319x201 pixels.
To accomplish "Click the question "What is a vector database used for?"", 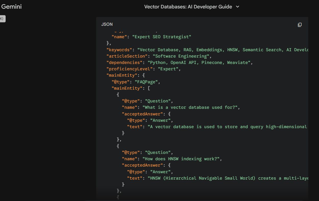I will [191, 107].
